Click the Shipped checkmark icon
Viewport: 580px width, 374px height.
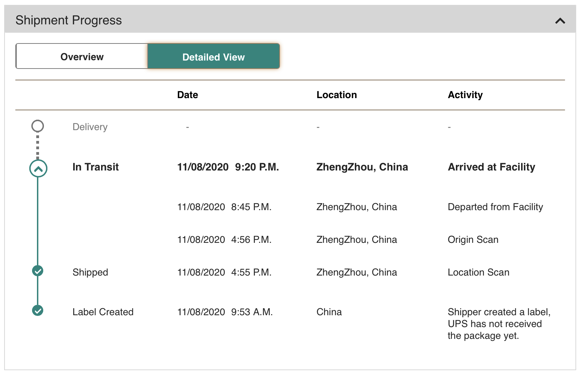(x=38, y=271)
